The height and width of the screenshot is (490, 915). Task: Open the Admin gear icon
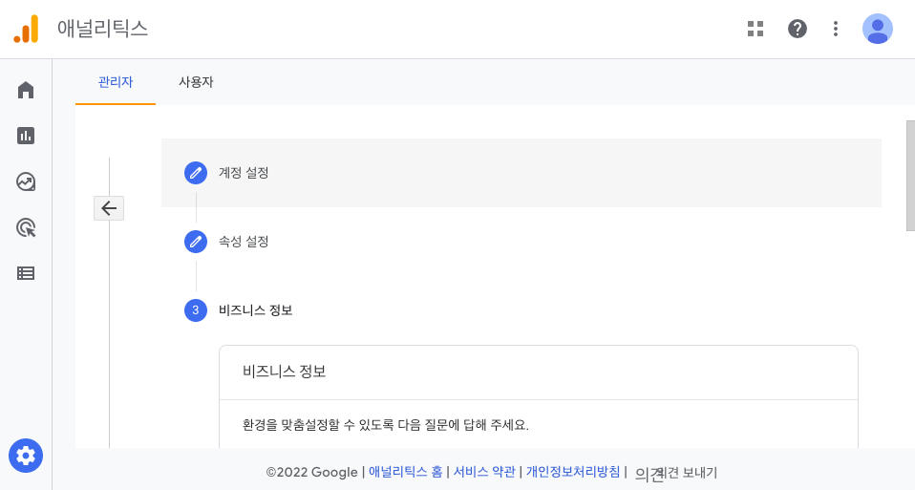point(26,456)
